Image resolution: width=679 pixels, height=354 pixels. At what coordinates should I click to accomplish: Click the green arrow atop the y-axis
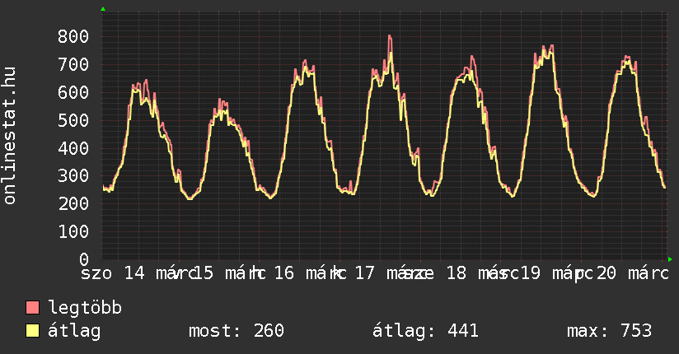[x=102, y=9]
